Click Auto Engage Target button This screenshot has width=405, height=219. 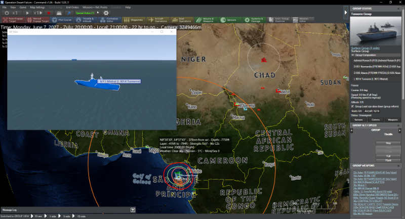point(13,20)
